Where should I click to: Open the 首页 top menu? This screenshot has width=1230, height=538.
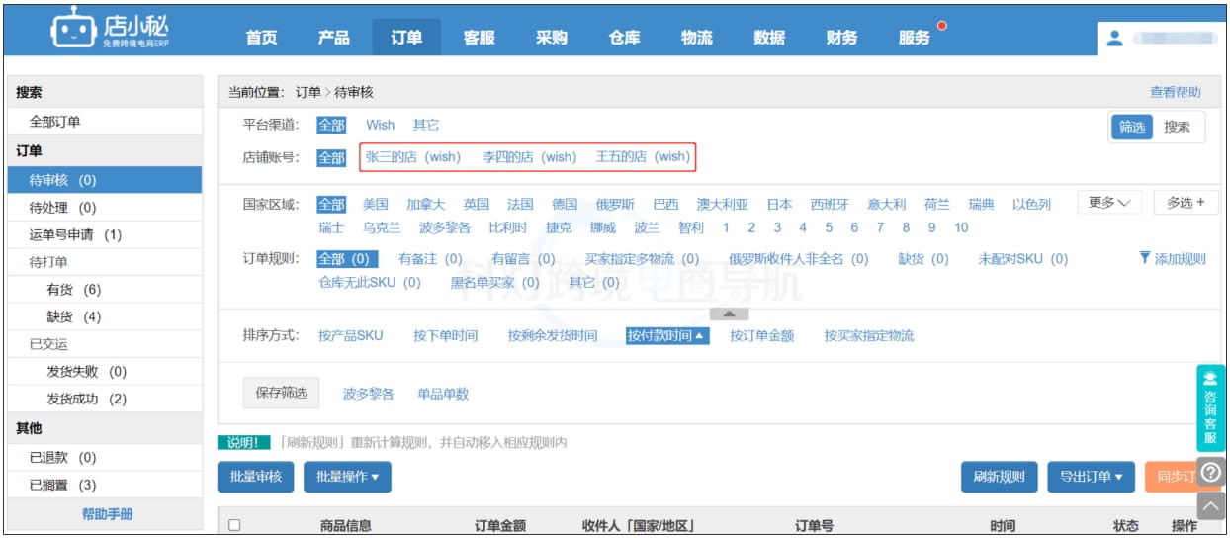click(x=262, y=38)
